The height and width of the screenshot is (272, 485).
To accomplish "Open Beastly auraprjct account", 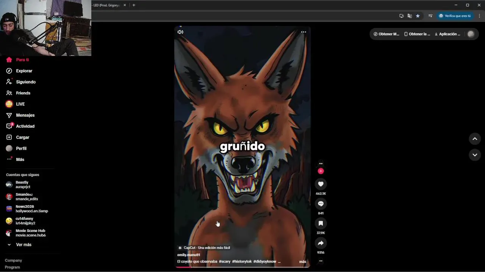I will tap(18, 185).
